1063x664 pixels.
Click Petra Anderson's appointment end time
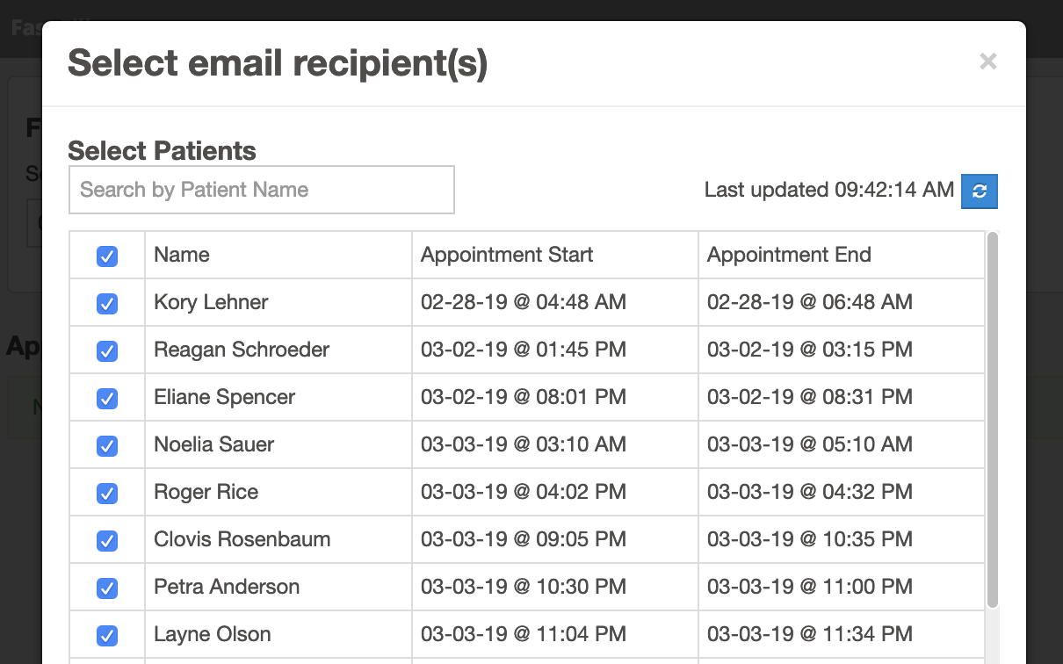point(809,587)
